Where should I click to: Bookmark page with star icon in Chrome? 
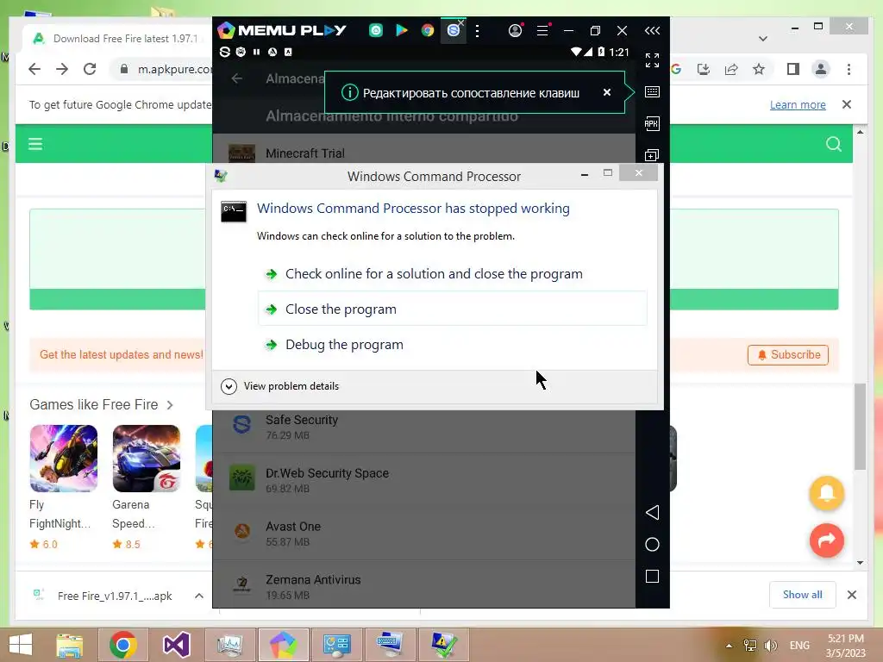(759, 69)
